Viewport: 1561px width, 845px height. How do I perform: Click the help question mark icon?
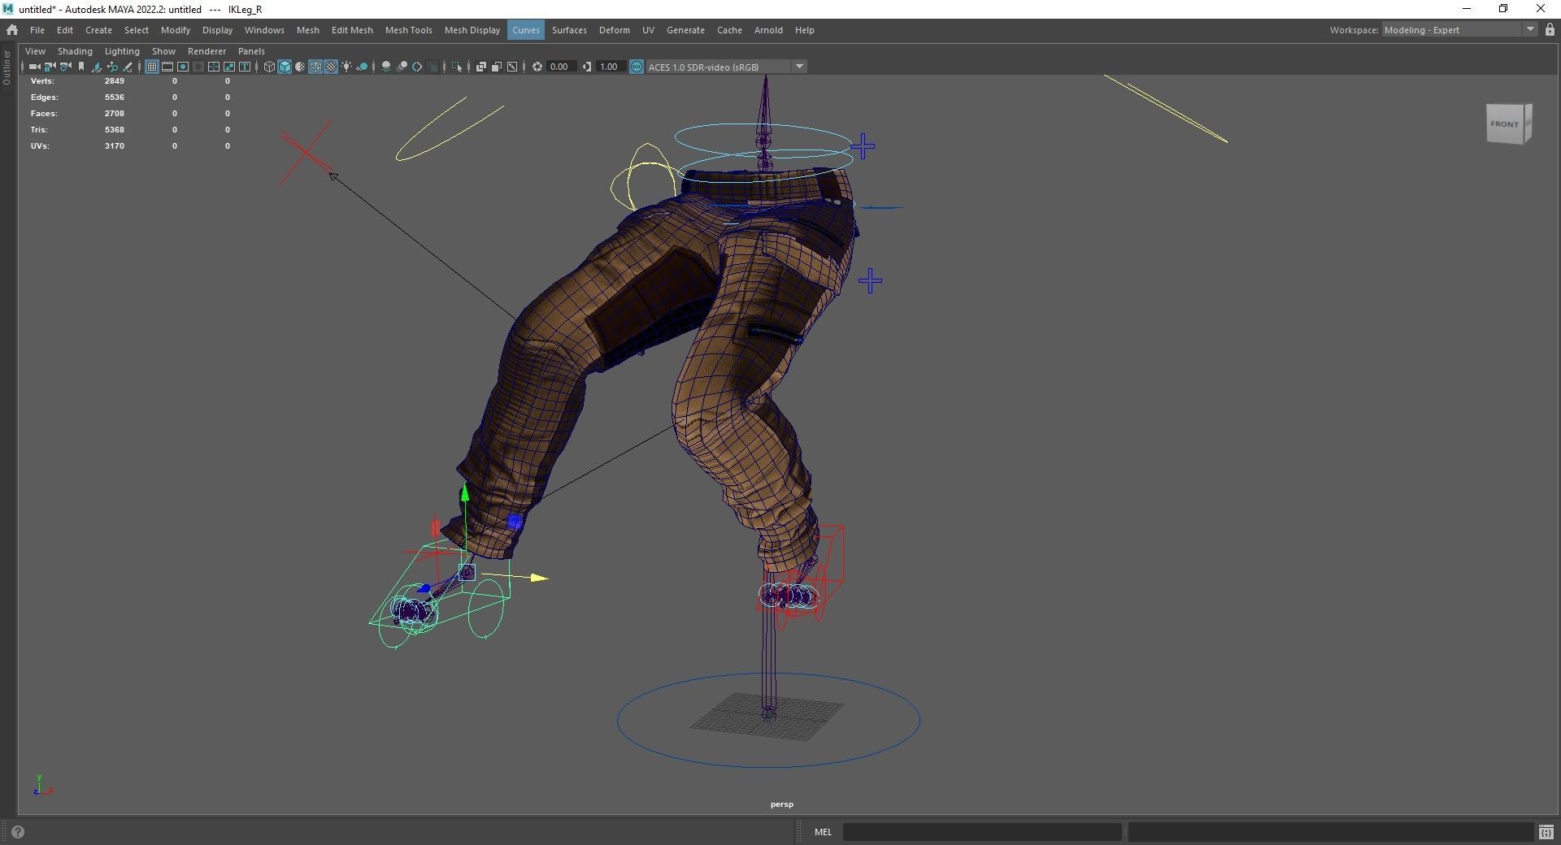pyautogui.click(x=18, y=832)
